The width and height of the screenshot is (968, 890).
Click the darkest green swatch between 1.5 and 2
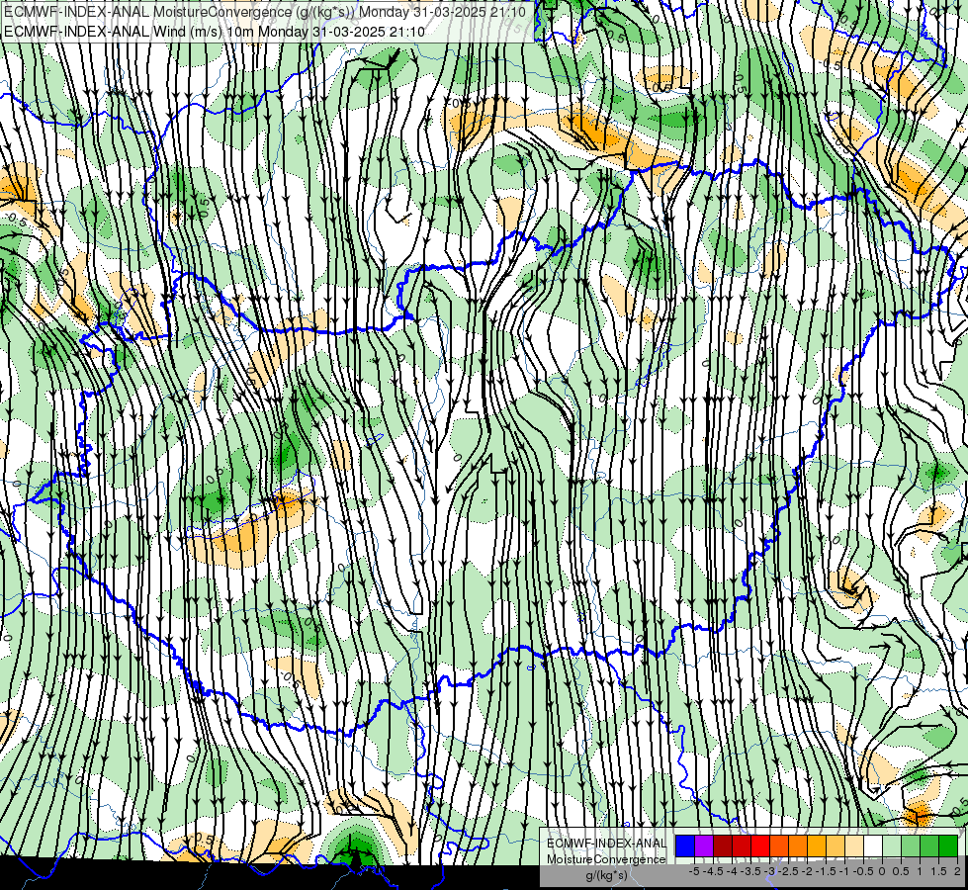coord(948,845)
